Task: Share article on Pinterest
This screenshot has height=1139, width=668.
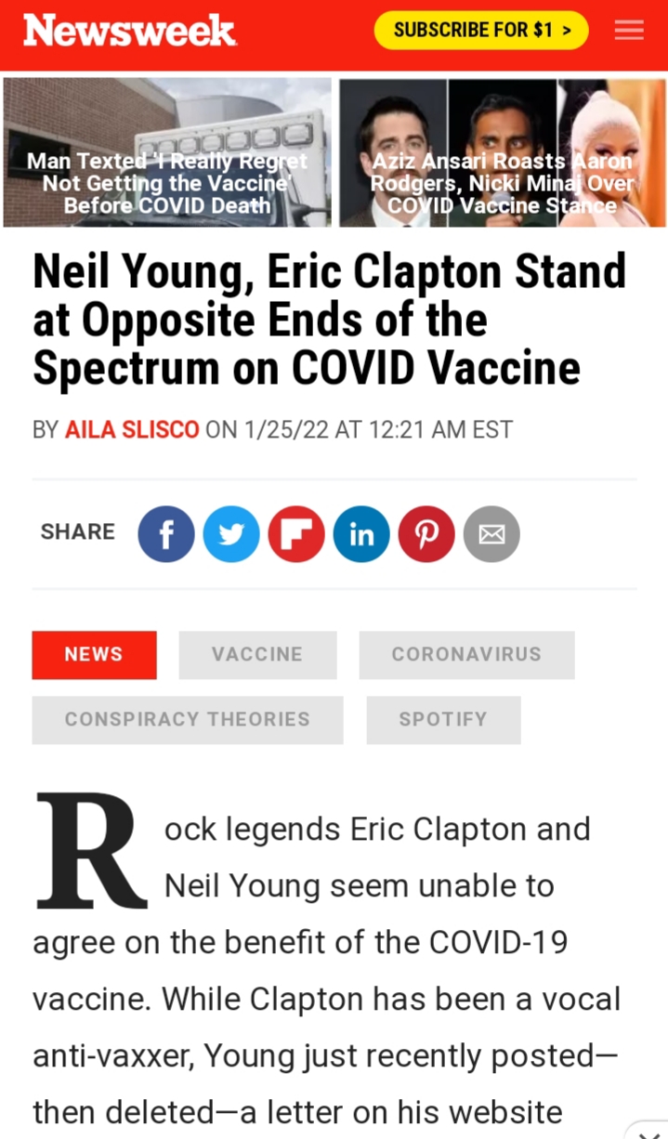Action: coord(426,534)
